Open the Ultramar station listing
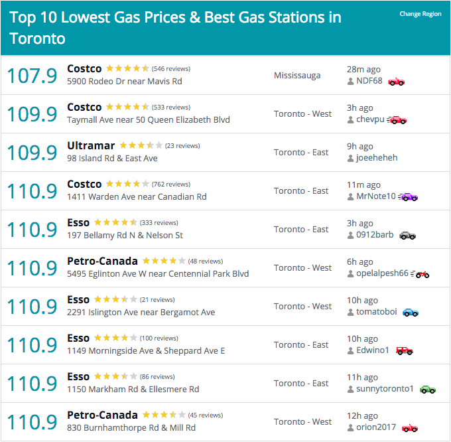The width and height of the screenshot is (451, 442). click(x=91, y=145)
